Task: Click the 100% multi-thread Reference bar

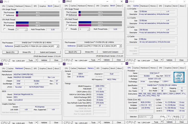Action: point(38,25)
